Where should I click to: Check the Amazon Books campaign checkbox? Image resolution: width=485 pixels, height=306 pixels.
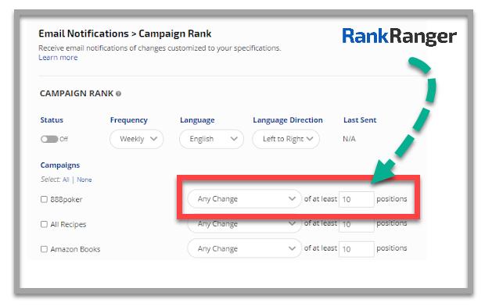44,249
